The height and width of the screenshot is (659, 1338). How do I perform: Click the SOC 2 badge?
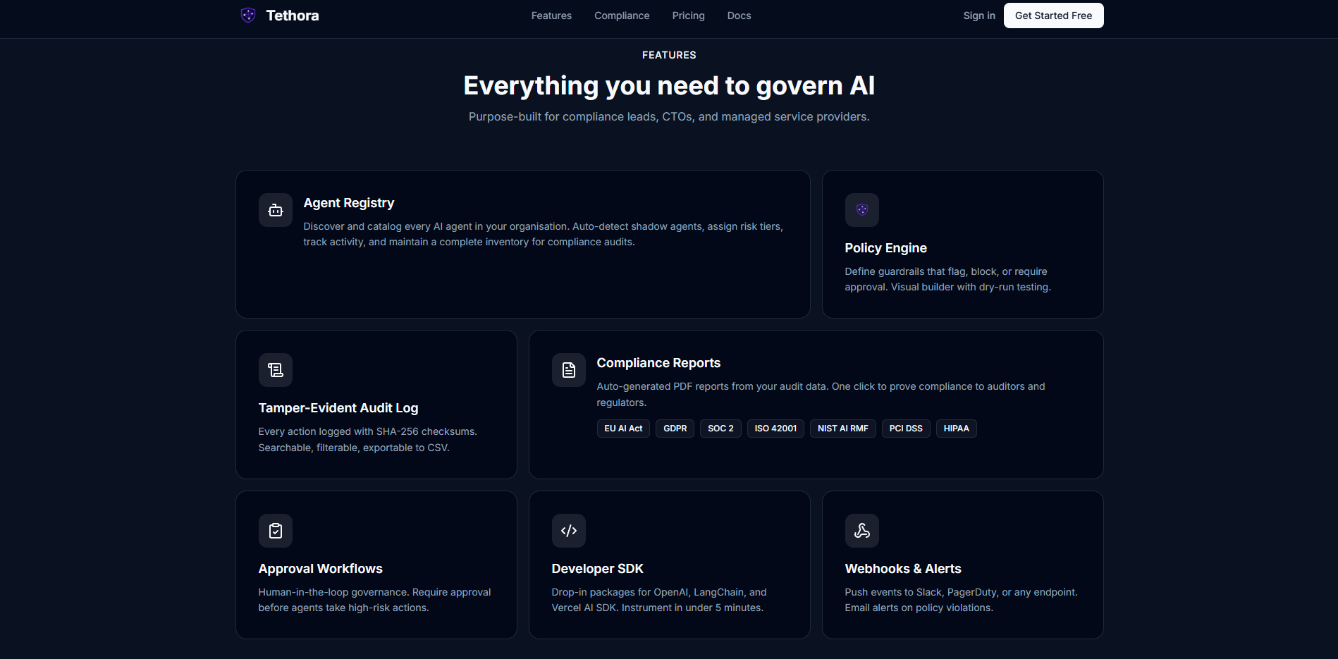[x=720, y=428]
